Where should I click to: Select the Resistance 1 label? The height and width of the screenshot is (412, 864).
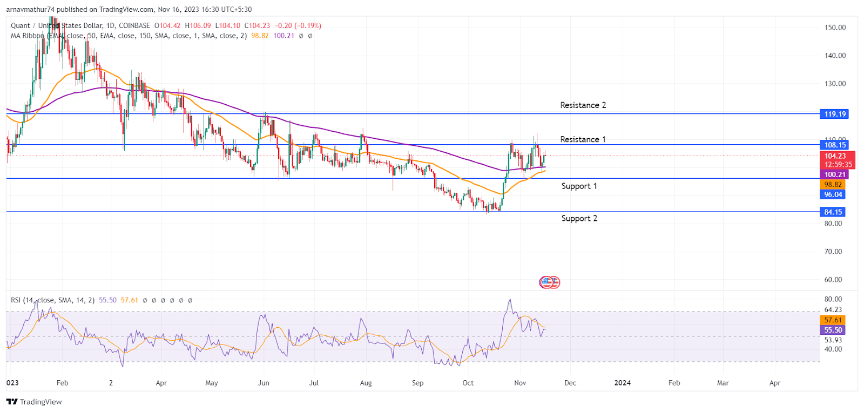(x=583, y=139)
